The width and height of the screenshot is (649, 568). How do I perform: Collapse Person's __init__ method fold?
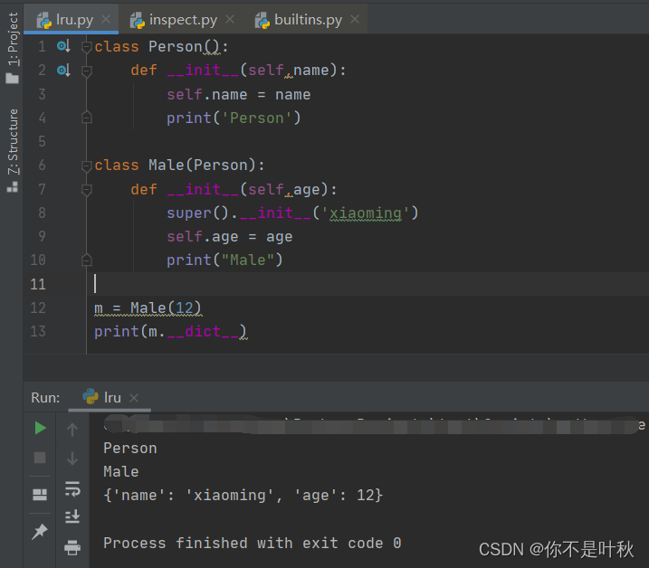pos(87,71)
